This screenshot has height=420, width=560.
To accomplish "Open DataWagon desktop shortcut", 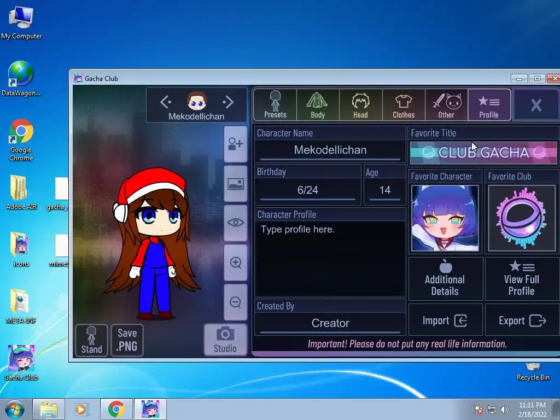I will (x=21, y=79).
